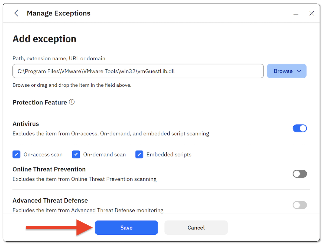Click the checked On-access scan checkmark icon
The image size is (325, 246).
click(16, 154)
